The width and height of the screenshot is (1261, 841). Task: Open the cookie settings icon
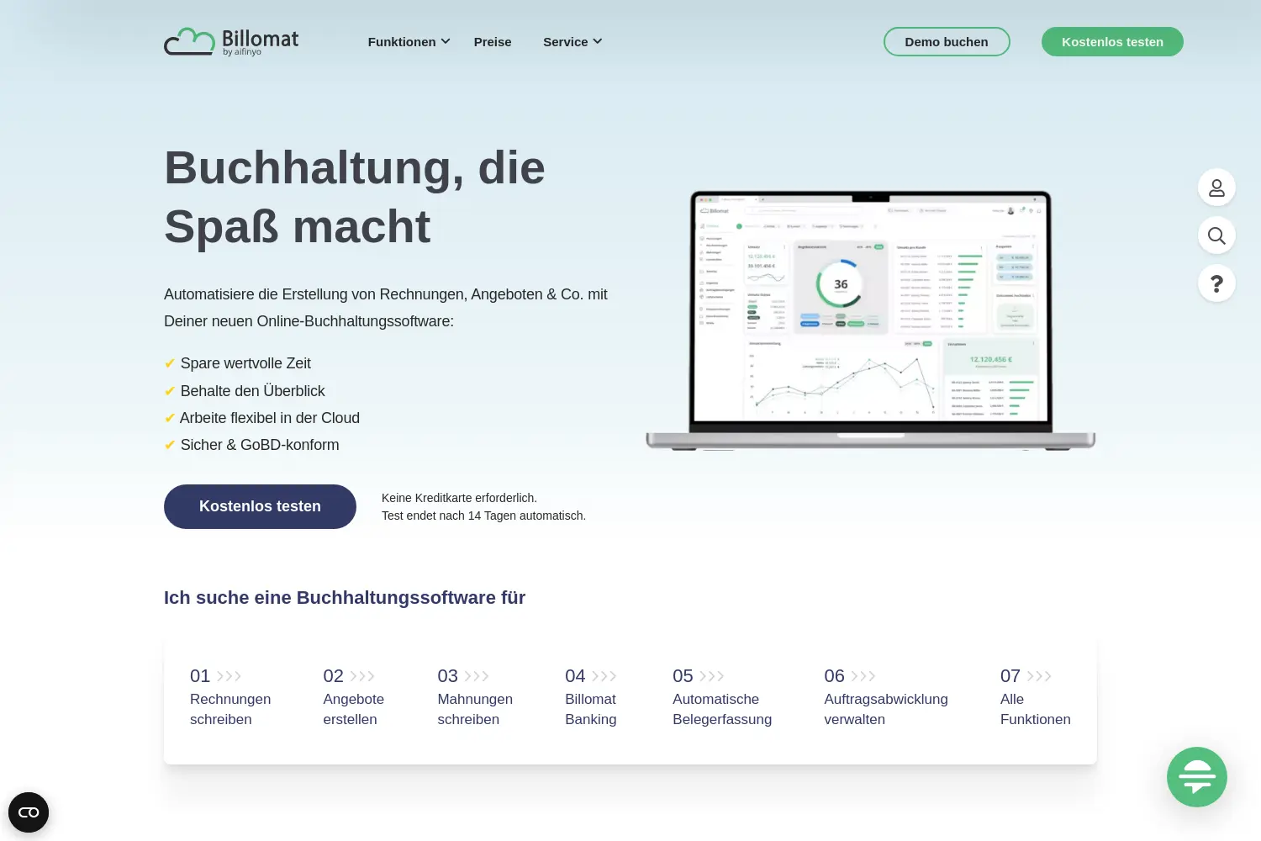[29, 812]
